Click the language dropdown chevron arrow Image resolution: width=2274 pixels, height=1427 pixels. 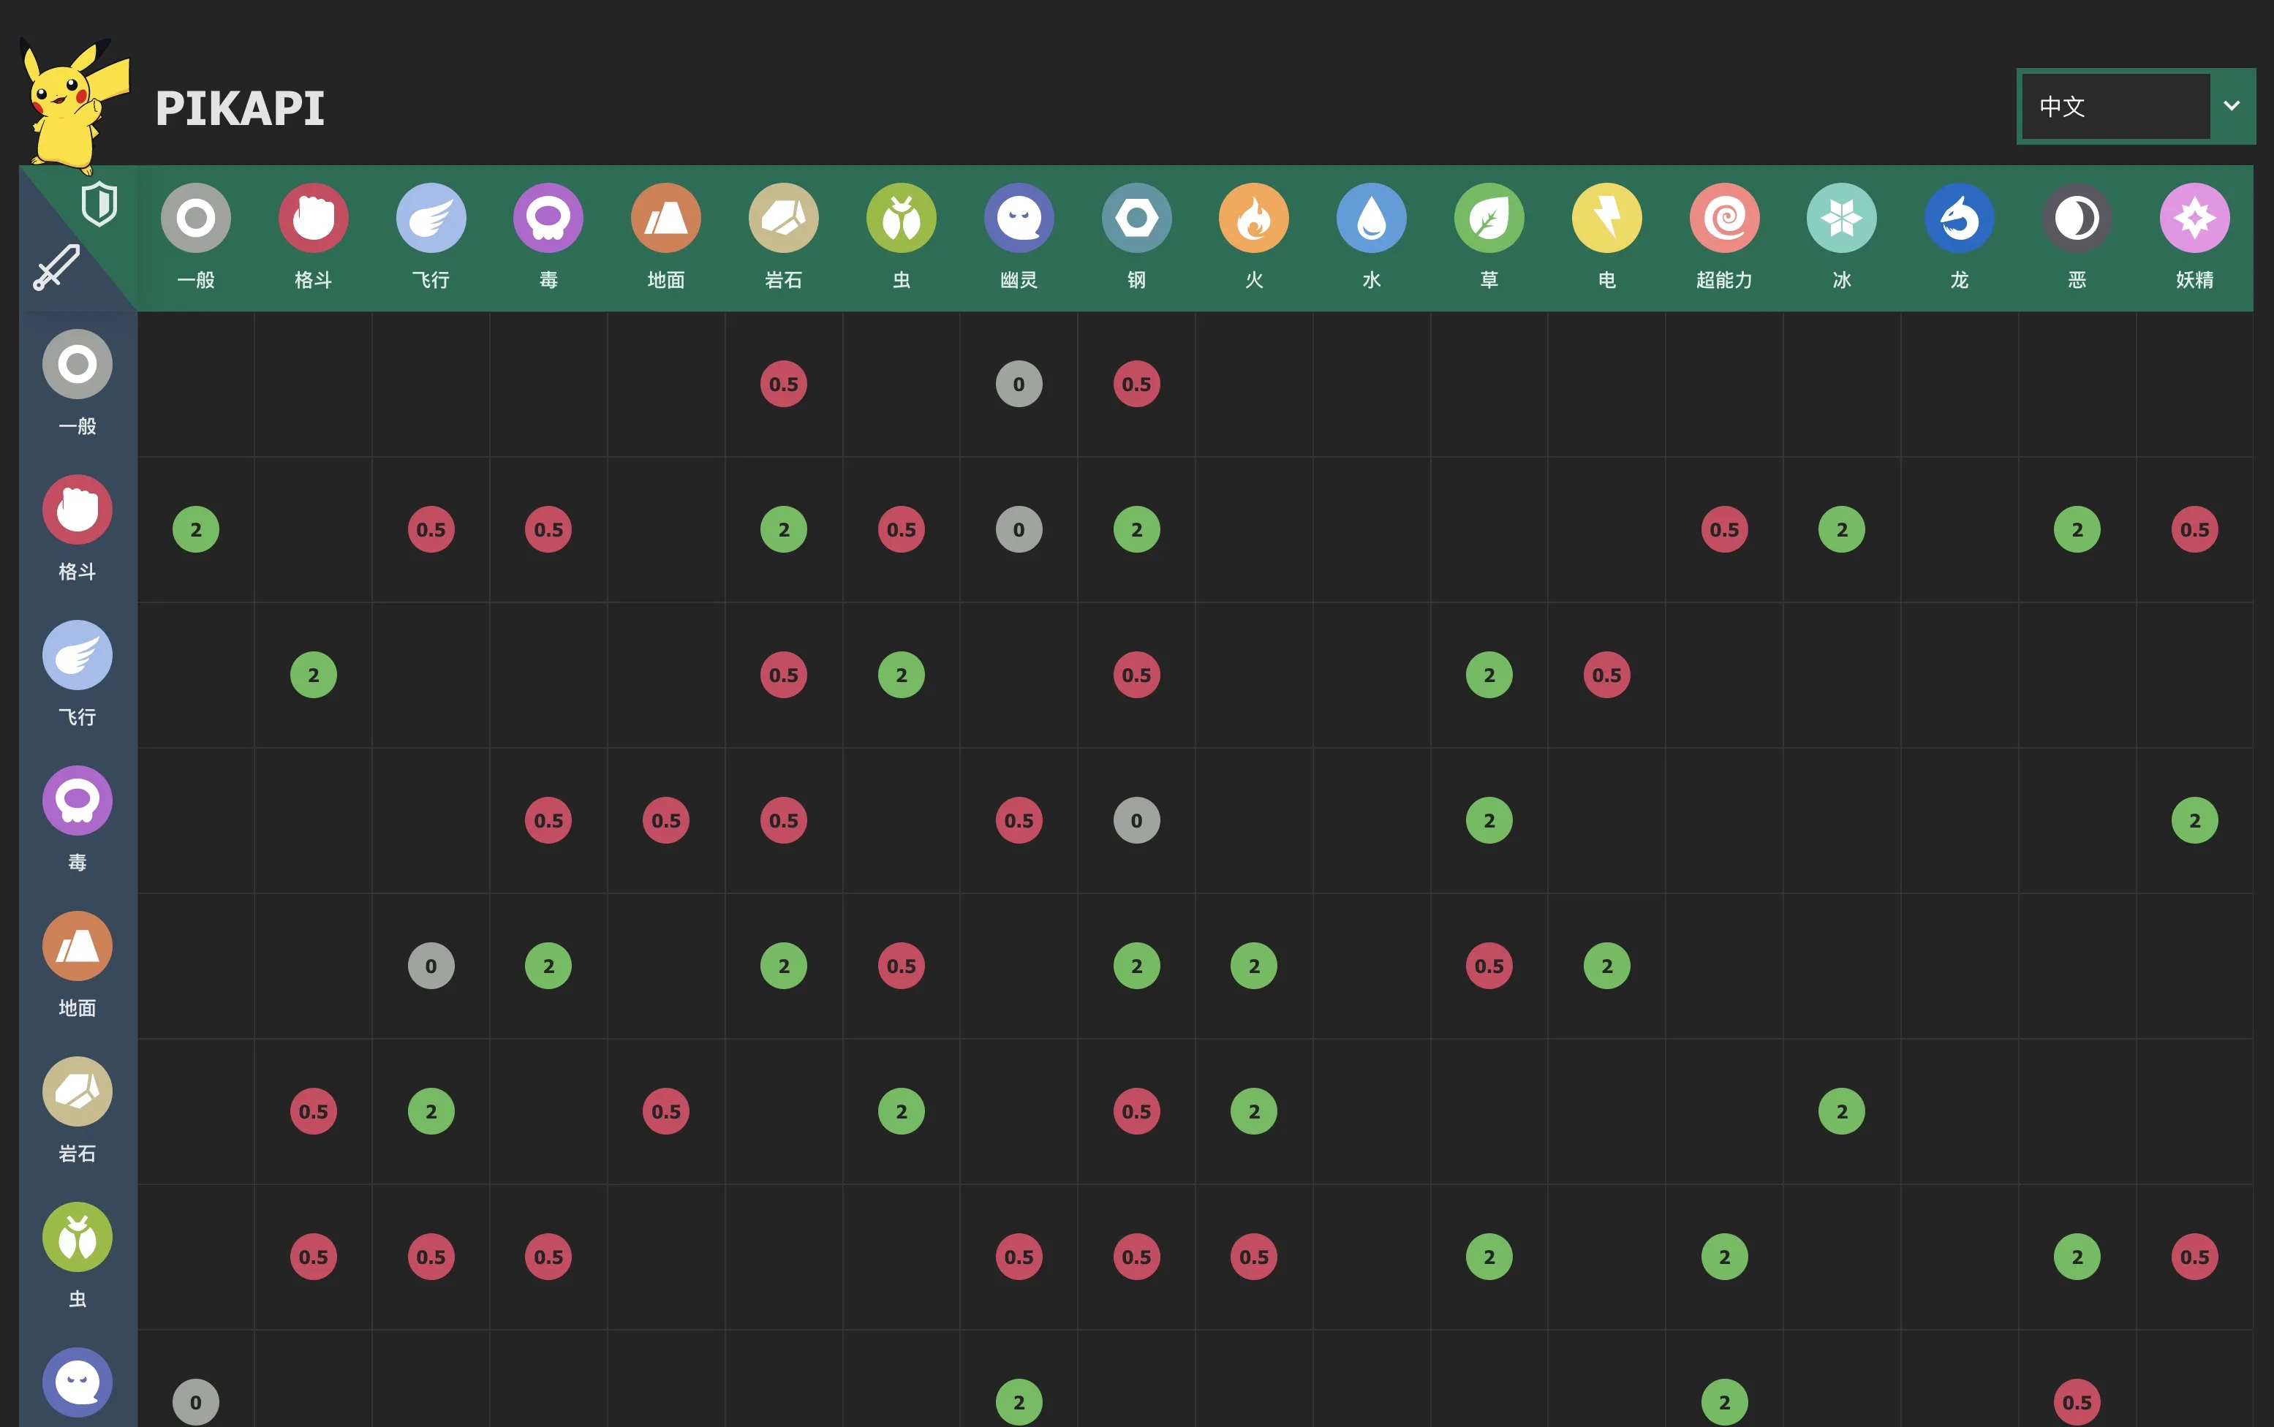tap(2232, 106)
